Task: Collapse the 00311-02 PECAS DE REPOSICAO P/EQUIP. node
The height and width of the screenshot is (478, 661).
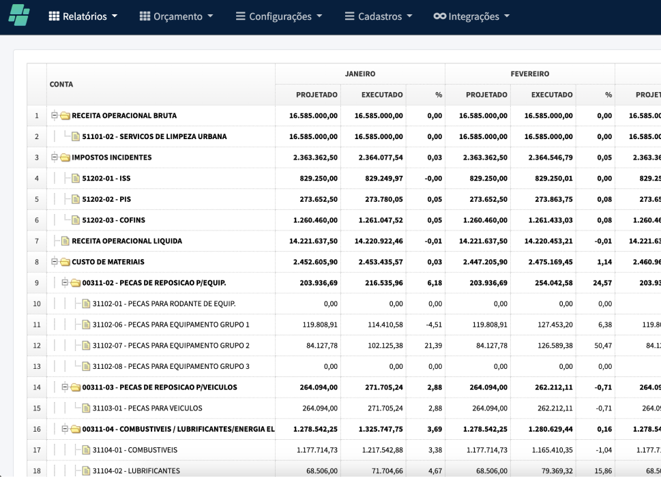Action: [x=65, y=282]
